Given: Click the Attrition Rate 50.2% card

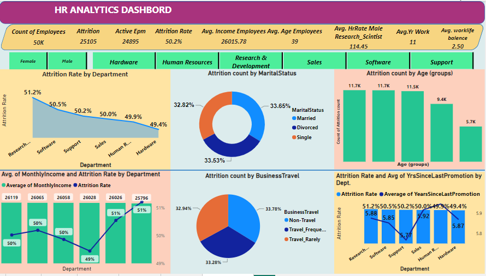Looking at the screenshot, I should [174, 37].
